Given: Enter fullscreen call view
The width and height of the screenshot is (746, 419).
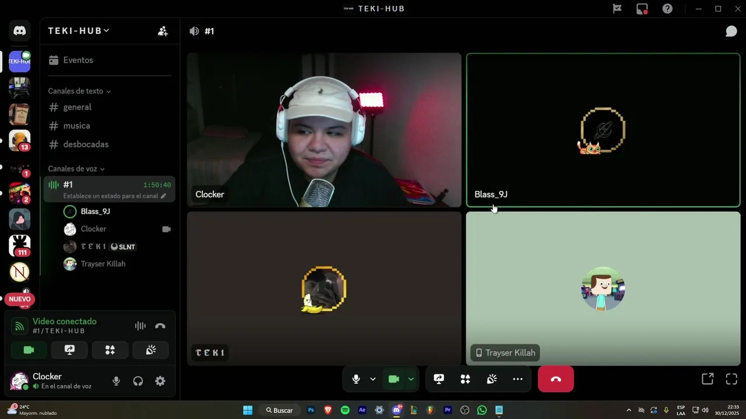Looking at the screenshot, I should point(731,379).
